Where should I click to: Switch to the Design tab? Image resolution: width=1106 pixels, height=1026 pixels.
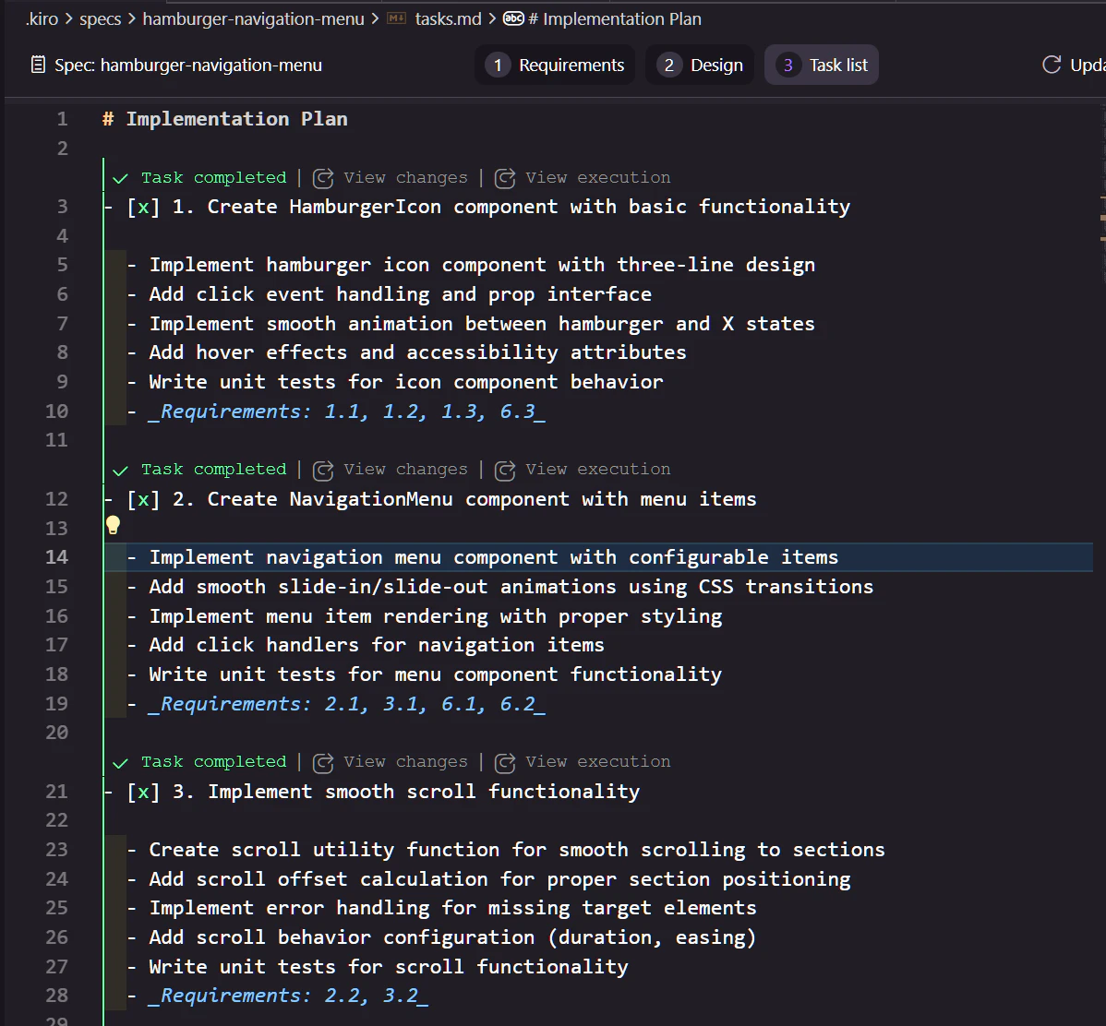[x=701, y=65]
